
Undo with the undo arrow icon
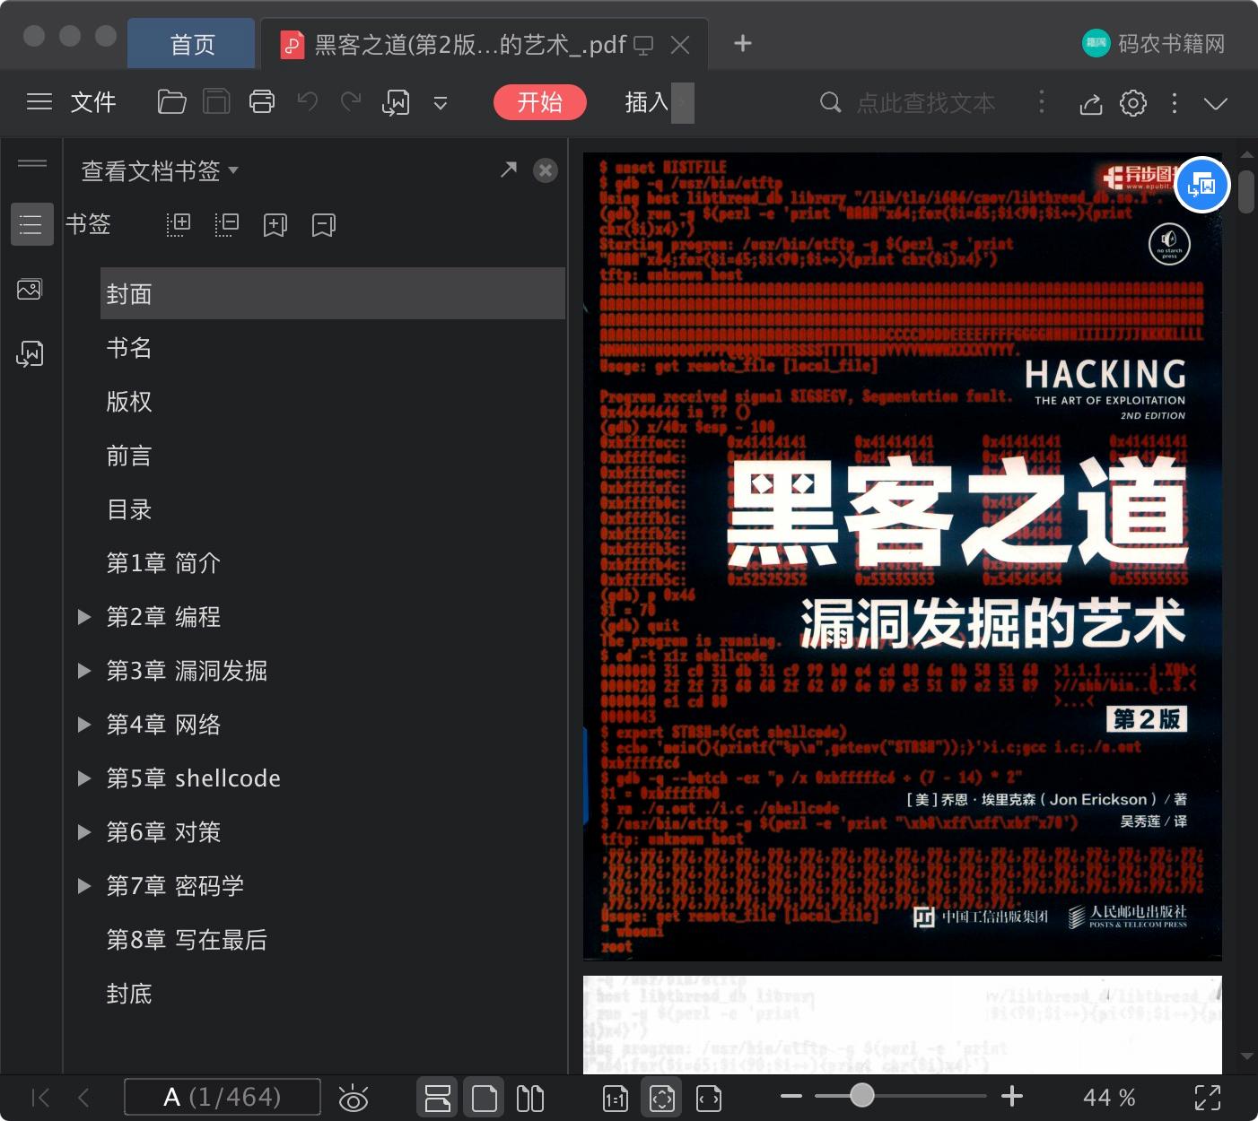coord(308,102)
